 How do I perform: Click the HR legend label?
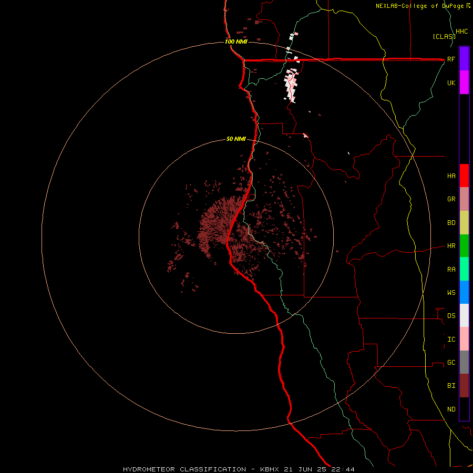pyautogui.click(x=451, y=246)
